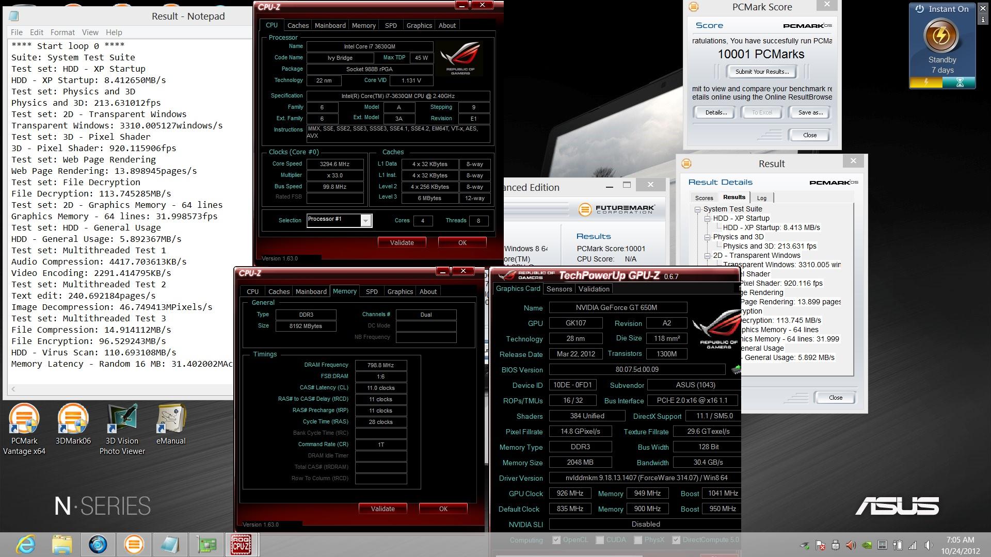This screenshot has width=991, height=557.
Task: Click the red audio speaker tray icon
Action: coord(851,545)
